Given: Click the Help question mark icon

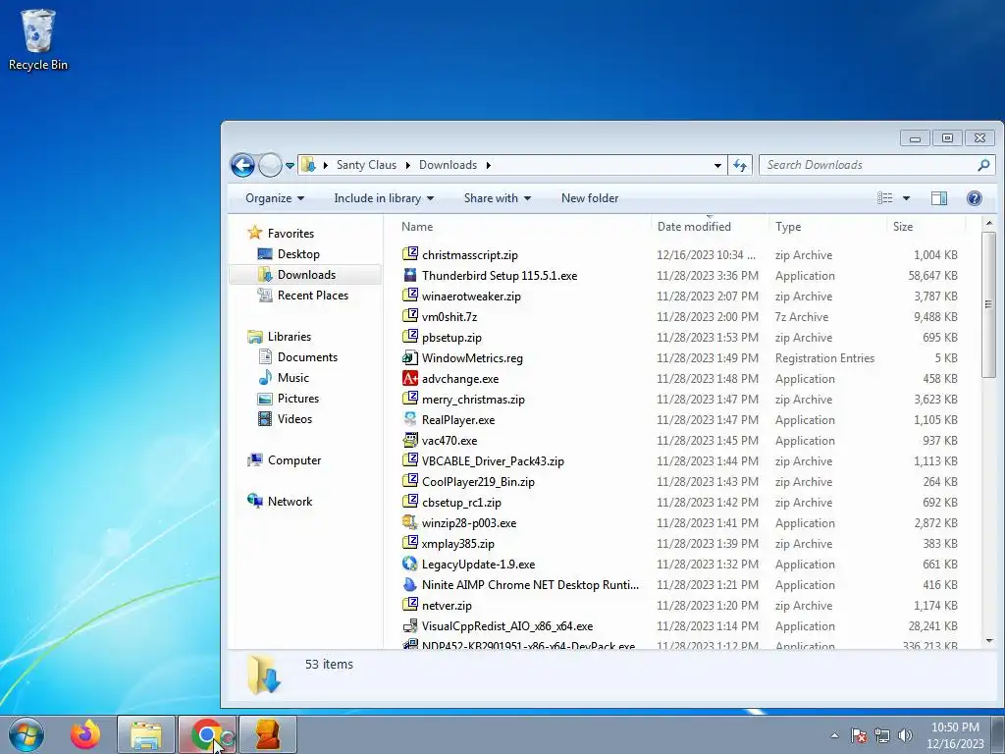Looking at the screenshot, I should (975, 198).
